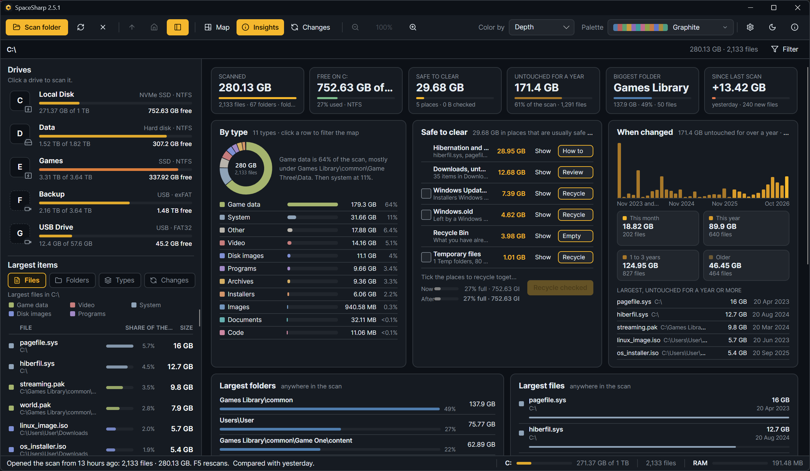The image size is (810, 471).
Task: Switch to the Changes view in toolbar
Action: pyautogui.click(x=311, y=27)
